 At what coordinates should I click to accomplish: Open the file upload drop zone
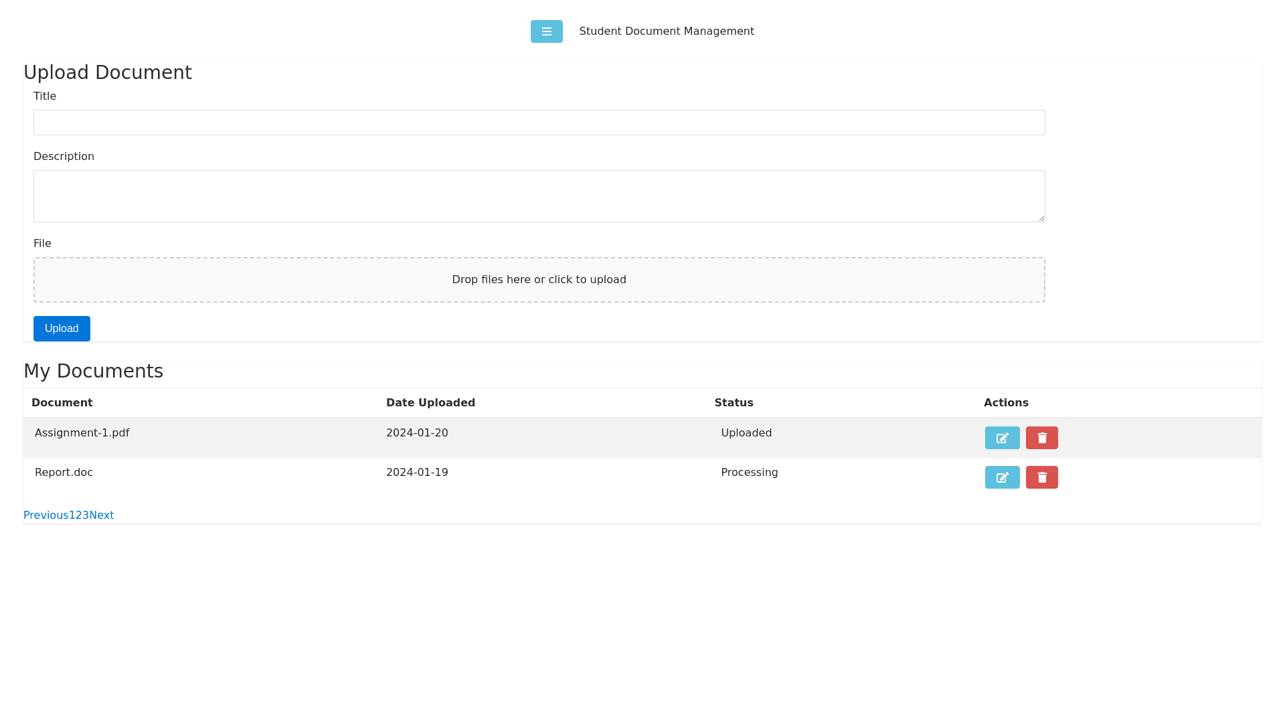(539, 279)
